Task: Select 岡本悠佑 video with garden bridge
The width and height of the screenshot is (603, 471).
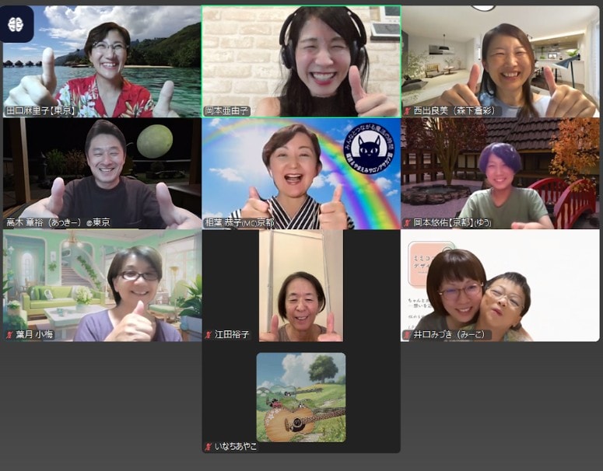Action: [x=500, y=171]
